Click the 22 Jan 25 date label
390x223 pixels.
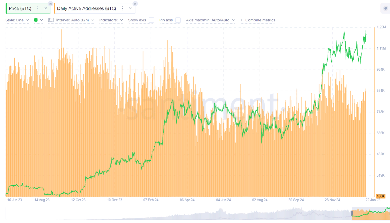(373, 200)
